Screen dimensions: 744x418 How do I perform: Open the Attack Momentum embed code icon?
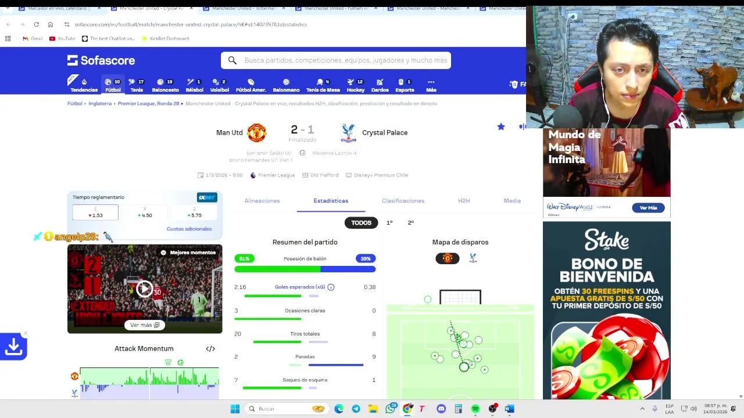pos(210,349)
